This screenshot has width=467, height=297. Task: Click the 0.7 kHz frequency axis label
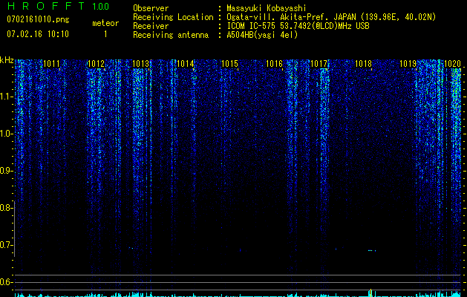[x=6, y=245]
